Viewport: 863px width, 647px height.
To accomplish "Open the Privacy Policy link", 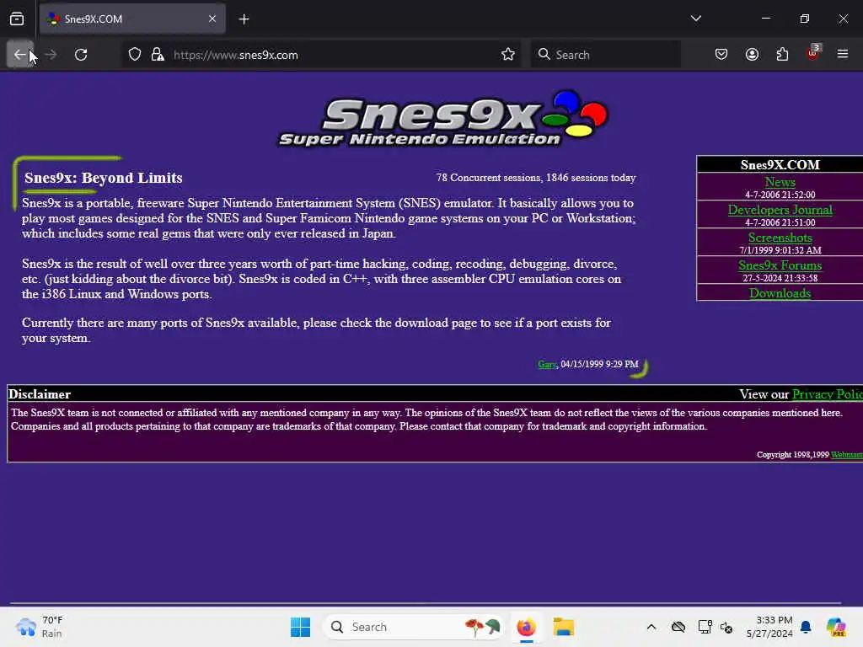I will [x=828, y=394].
